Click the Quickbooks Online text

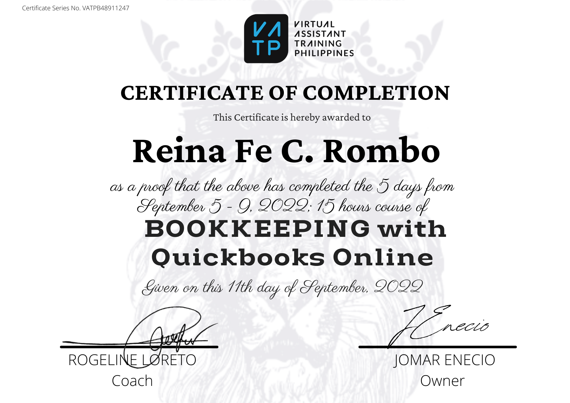(292, 257)
